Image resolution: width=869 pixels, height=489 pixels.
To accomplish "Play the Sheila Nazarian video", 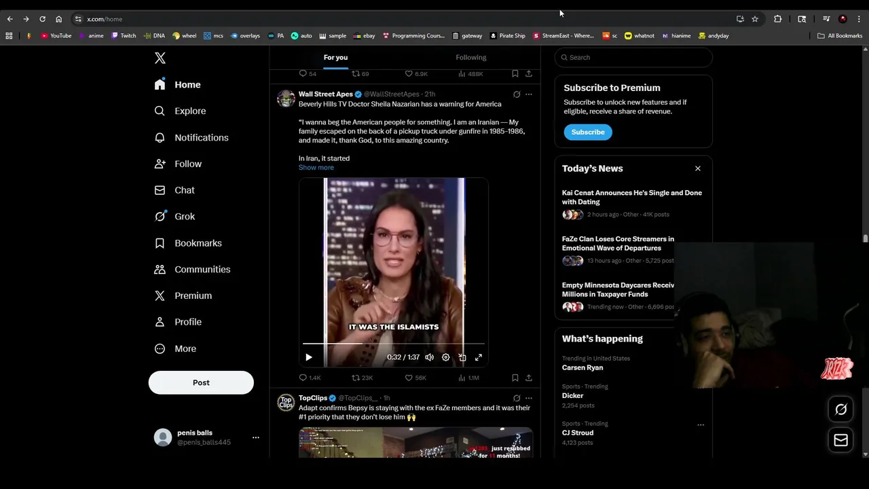I will tap(309, 357).
